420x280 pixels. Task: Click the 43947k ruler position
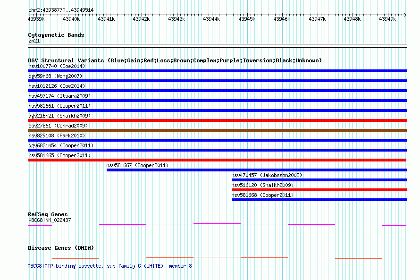pos(317,19)
